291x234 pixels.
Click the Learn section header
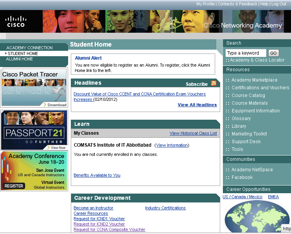pos(82,124)
